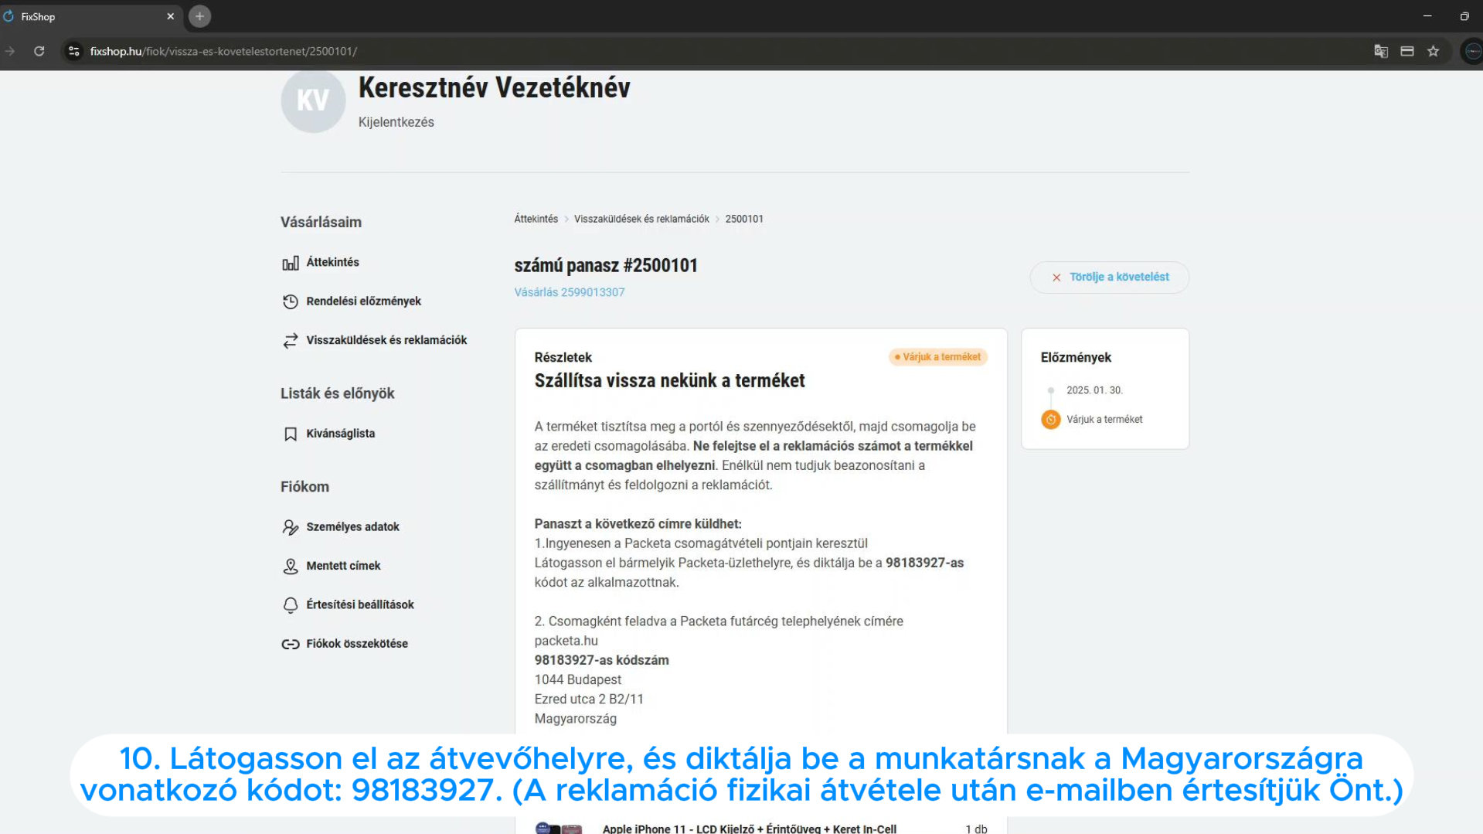Click the Mentett címek location icon
This screenshot has height=834, width=1483.
pos(290,567)
